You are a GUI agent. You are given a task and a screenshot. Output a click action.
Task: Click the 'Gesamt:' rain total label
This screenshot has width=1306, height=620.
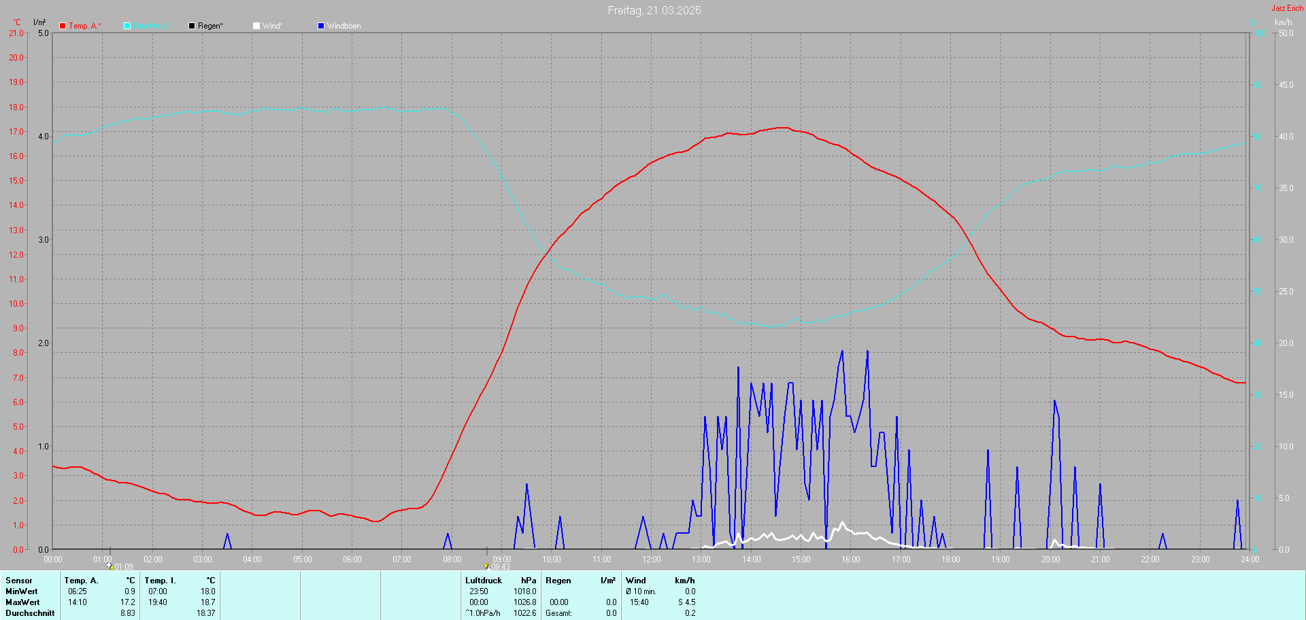(x=558, y=613)
